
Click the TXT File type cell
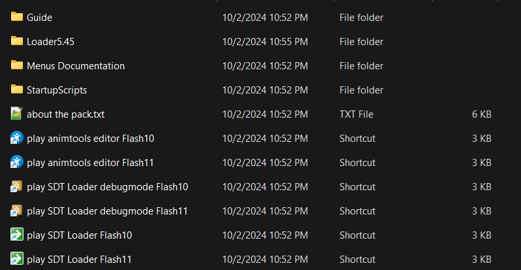(356, 114)
